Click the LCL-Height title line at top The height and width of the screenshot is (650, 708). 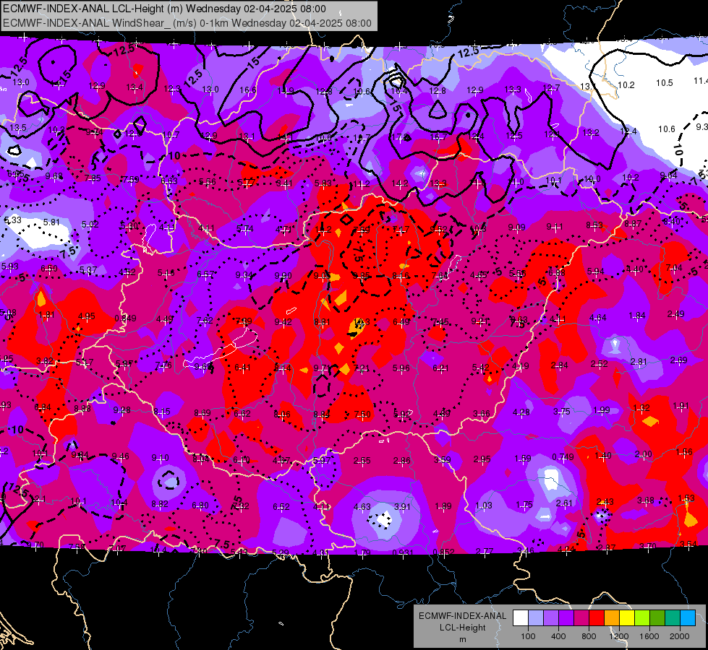(x=164, y=9)
